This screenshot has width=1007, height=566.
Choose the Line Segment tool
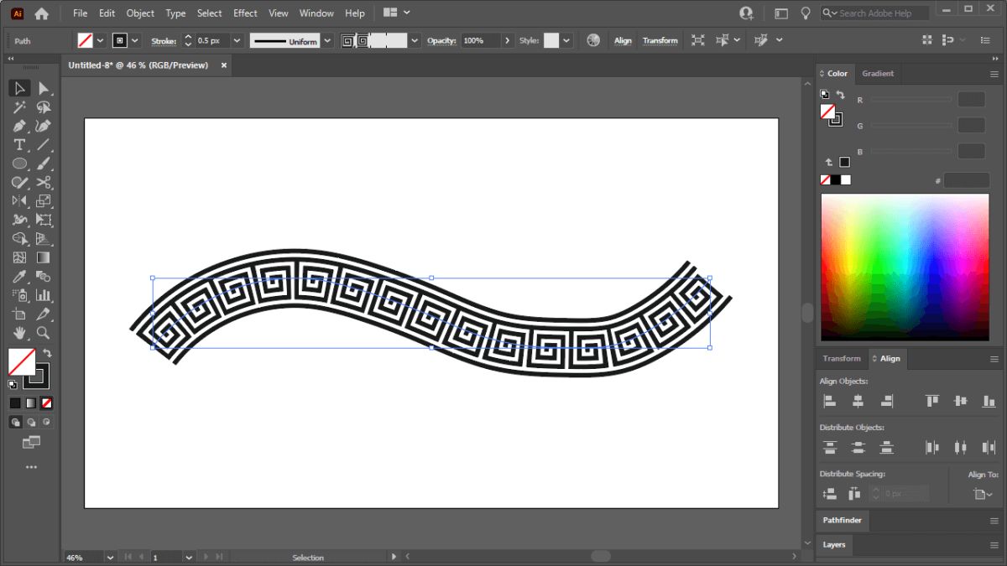44,145
